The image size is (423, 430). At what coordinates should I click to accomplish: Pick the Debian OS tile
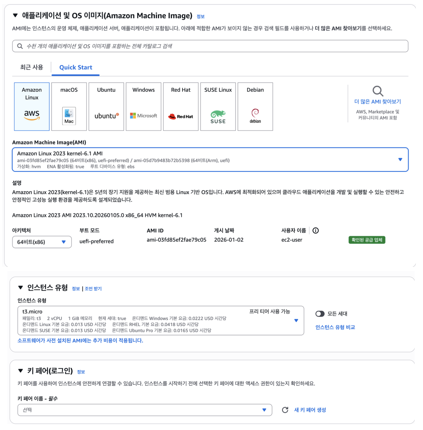pos(255,106)
